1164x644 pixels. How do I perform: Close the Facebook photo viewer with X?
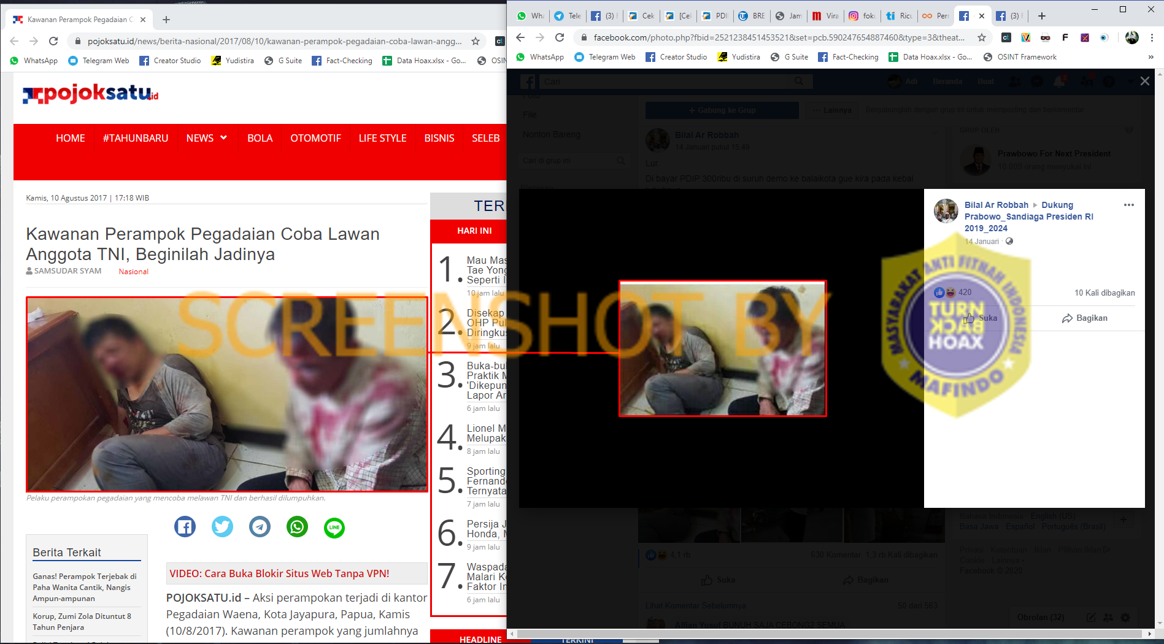(1144, 81)
